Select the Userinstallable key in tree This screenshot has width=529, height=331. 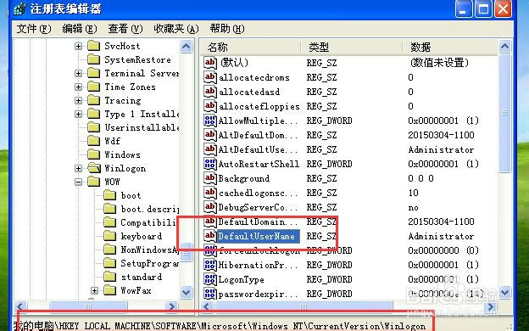click(142, 127)
